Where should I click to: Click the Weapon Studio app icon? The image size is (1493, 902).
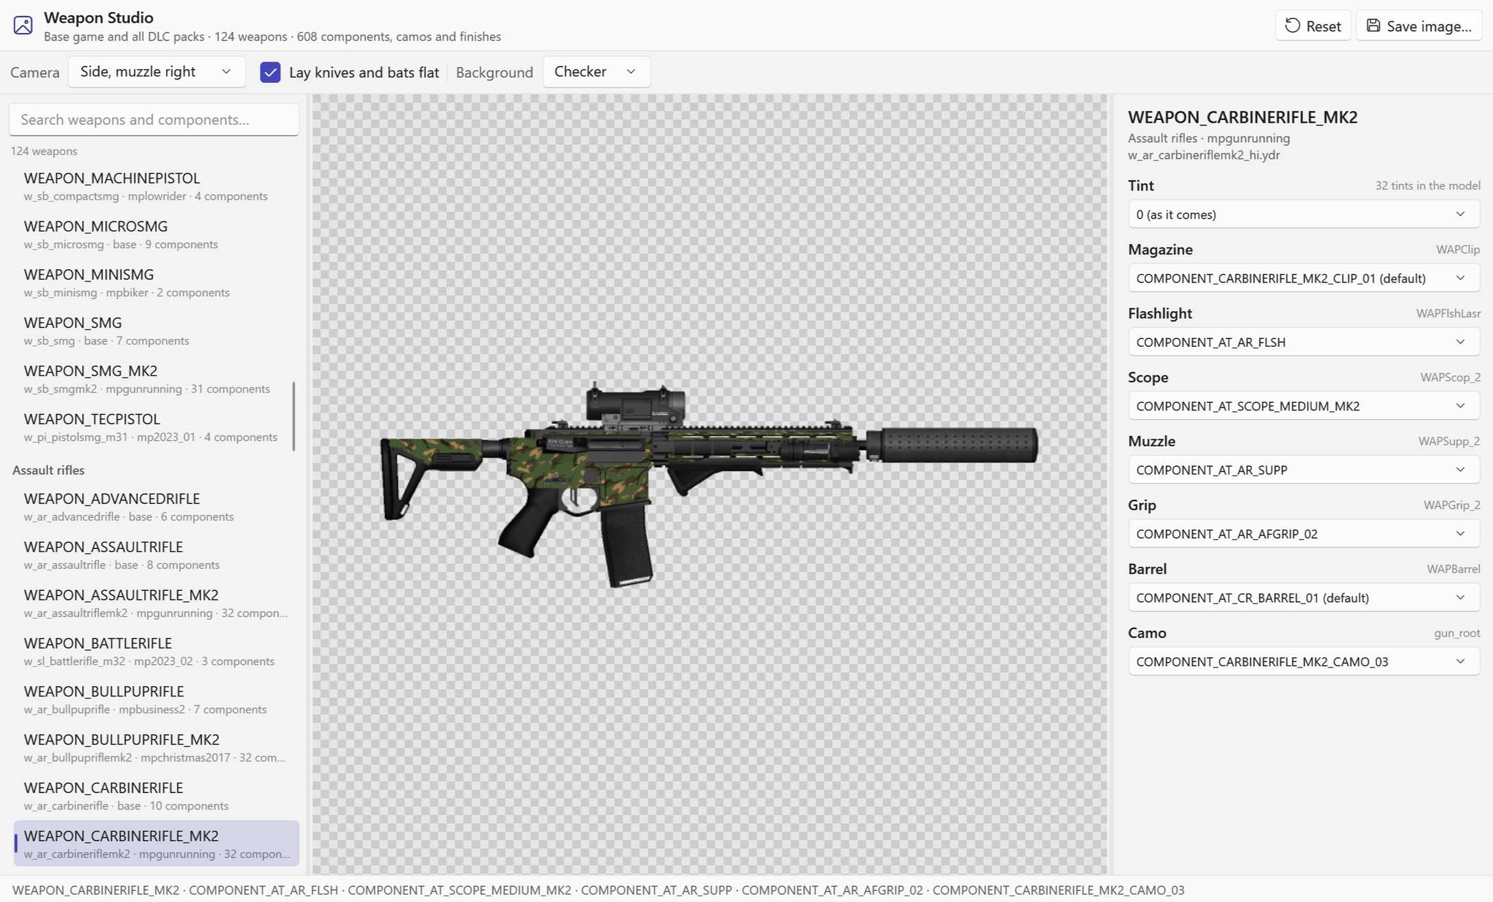pyautogui.click(x=23, y=25)
